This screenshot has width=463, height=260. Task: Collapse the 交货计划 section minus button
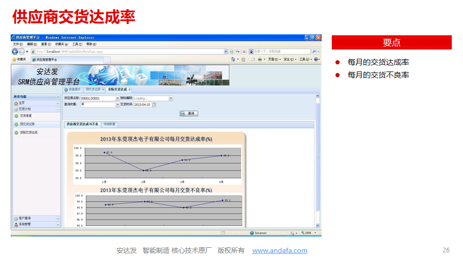pyautogui.click(x=58, y=109)
